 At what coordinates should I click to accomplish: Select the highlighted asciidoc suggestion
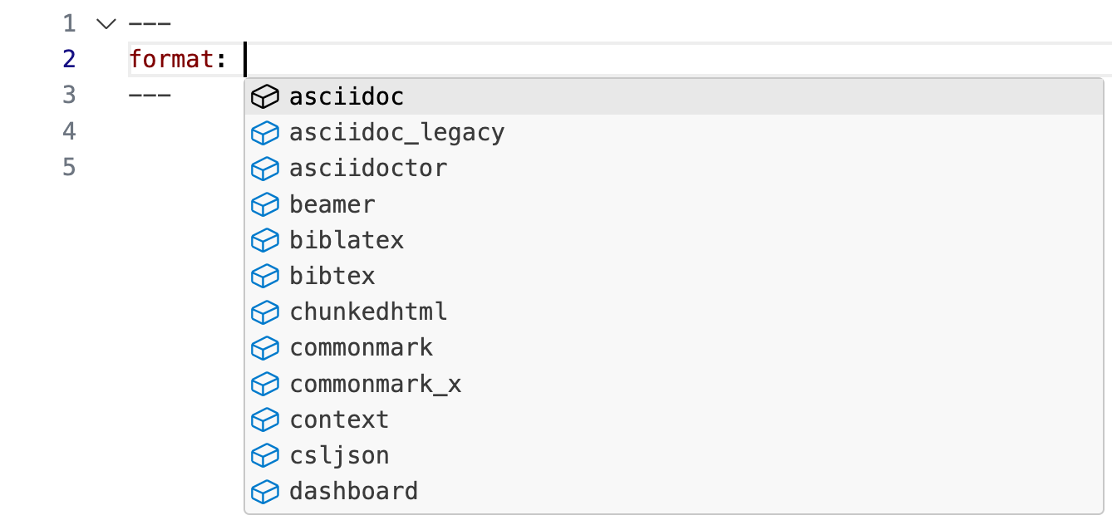pyautogui.click(x=346, y=96)
